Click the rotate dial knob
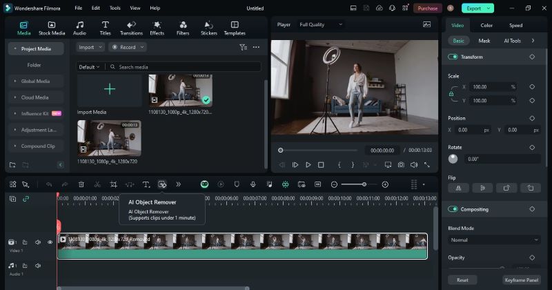 pos(453,159)
